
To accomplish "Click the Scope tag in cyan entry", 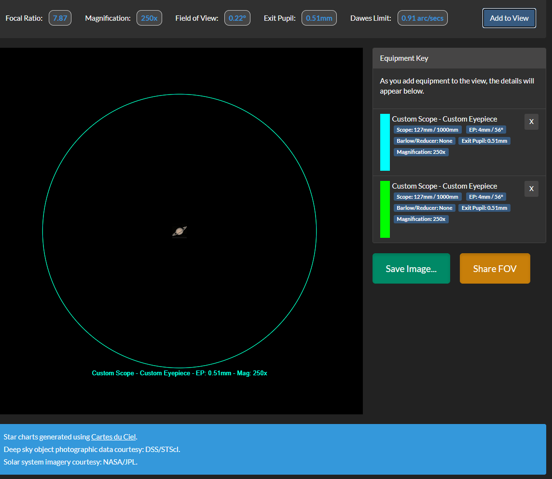I will (427, 130).
